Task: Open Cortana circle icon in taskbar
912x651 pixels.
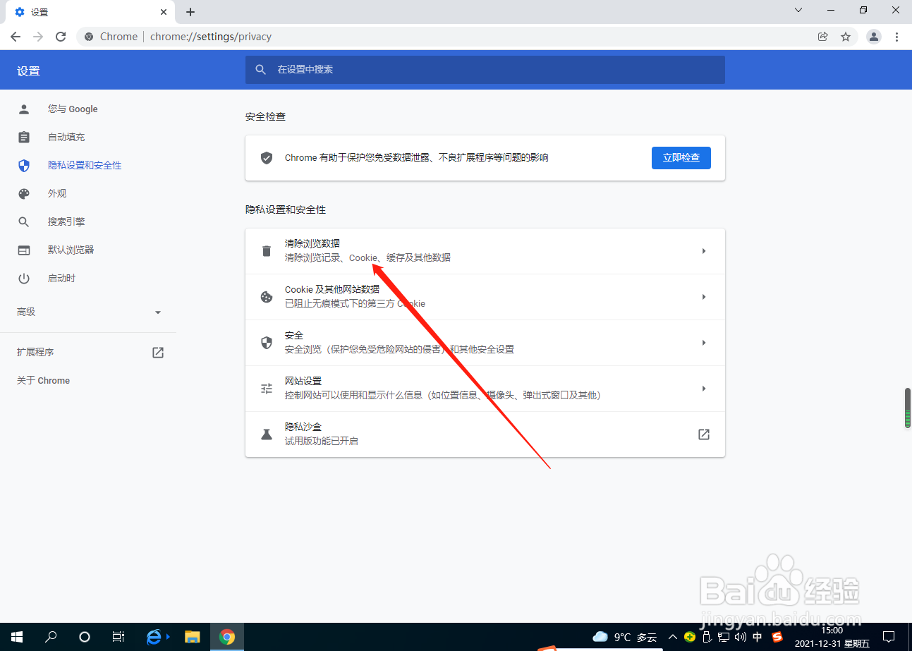Action: coord(85,637)
